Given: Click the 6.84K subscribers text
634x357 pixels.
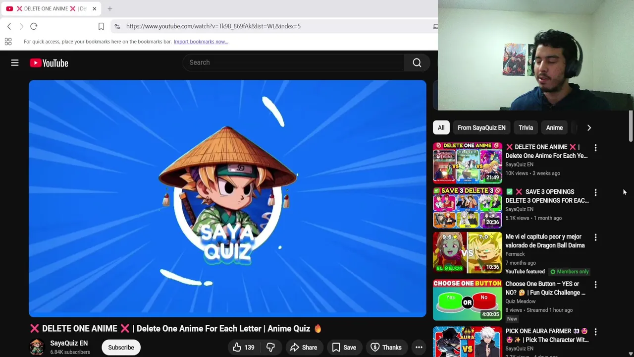Looking at the screenshot, I should pos(70,352).
